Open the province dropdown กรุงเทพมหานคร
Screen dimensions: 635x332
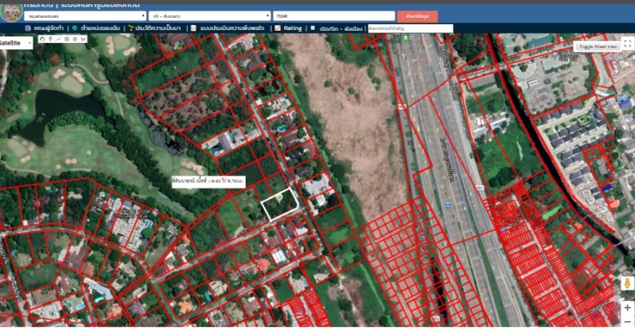(x=85, y=15)
